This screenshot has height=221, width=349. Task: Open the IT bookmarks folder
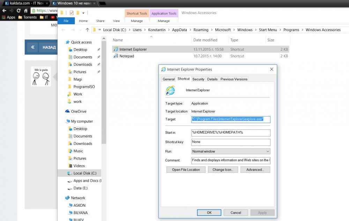coord(44,17)
